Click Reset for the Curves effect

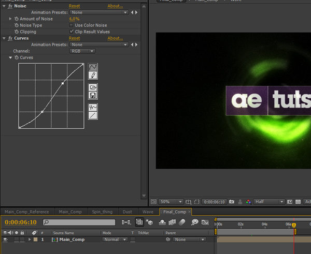click(x=74, y=38)
